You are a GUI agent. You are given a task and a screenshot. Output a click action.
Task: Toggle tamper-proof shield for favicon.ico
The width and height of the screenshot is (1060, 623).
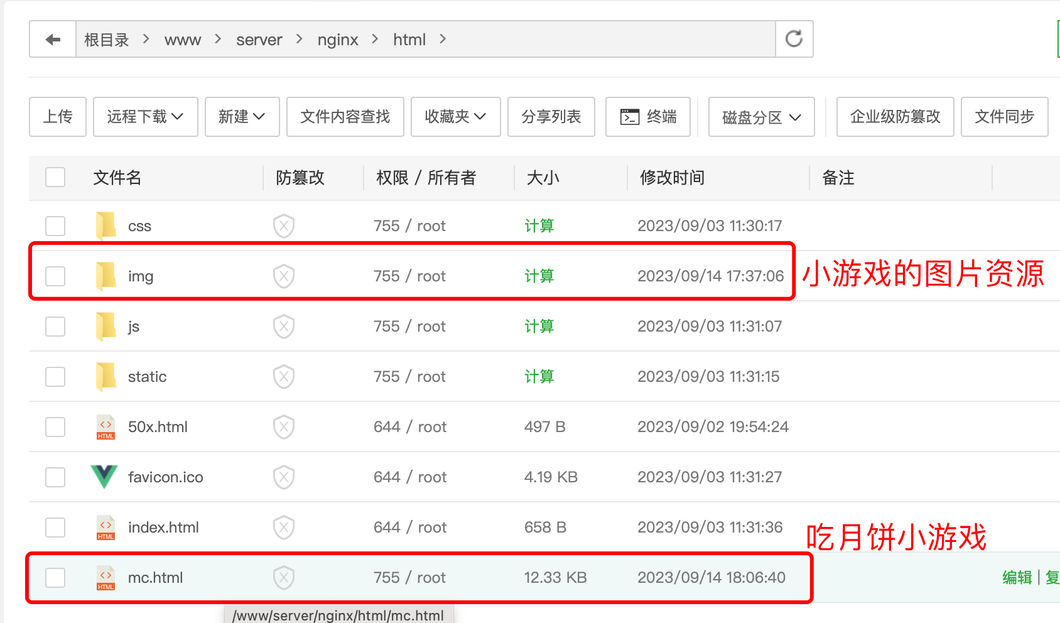coord(284,477)
